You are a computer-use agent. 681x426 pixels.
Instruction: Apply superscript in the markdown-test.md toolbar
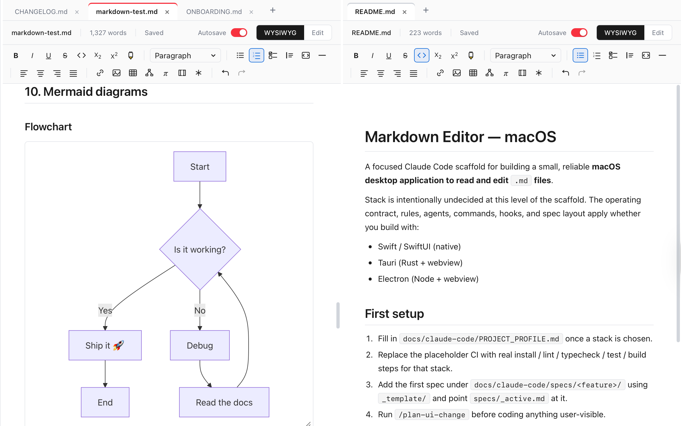point(114,56)
